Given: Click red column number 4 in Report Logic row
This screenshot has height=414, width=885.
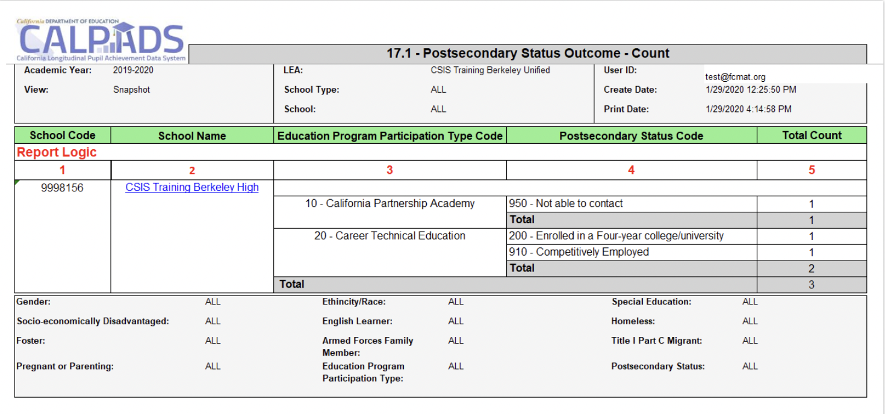Looking at the screenshot, I should tap(632, 170).
